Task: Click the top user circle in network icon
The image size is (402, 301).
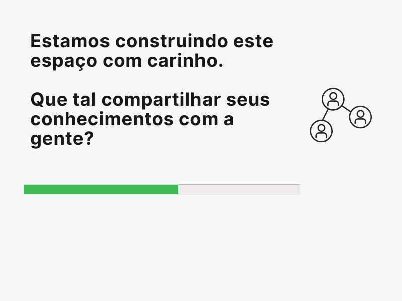Action: click(333, 99)
